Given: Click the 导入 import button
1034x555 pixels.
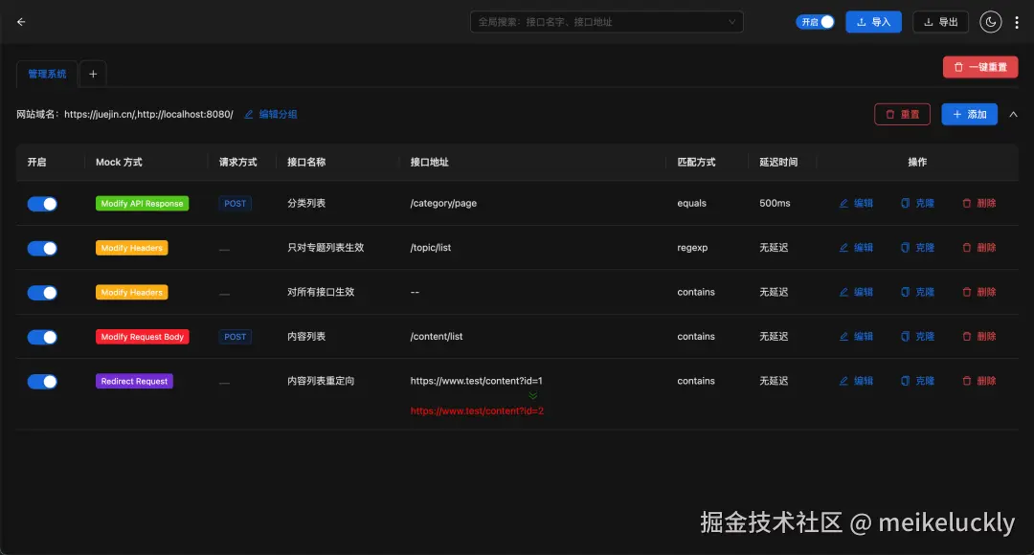Looking at the screenshot, I should click(874, 22).
